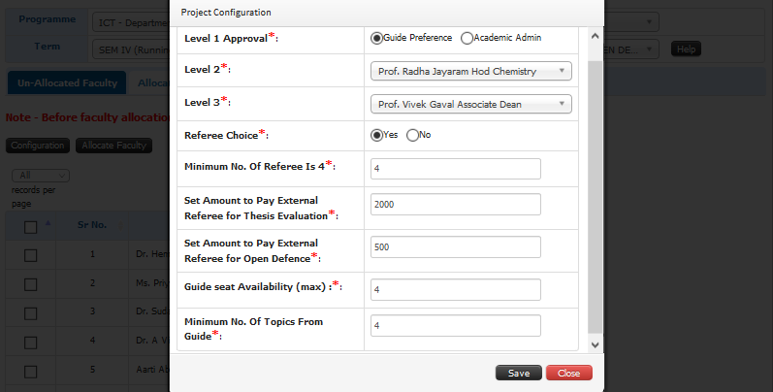
Task: Click the Allocate Faculty button
Action: click(x=113, y=146)
